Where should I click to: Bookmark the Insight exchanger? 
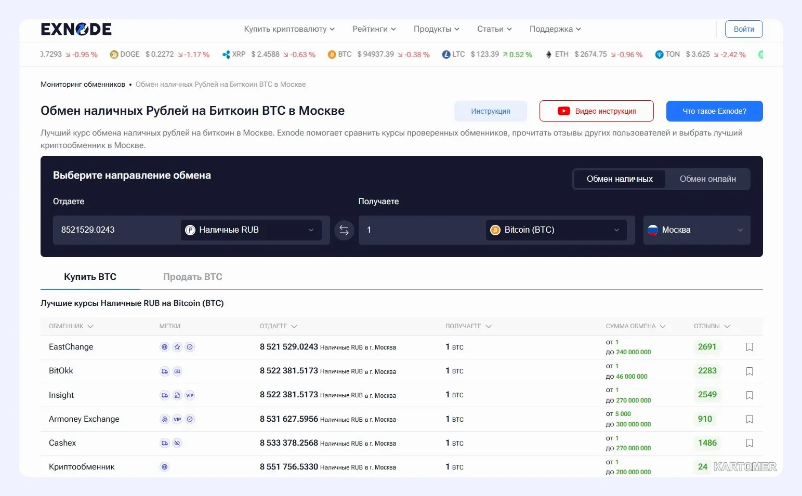(x=750, y=395)
